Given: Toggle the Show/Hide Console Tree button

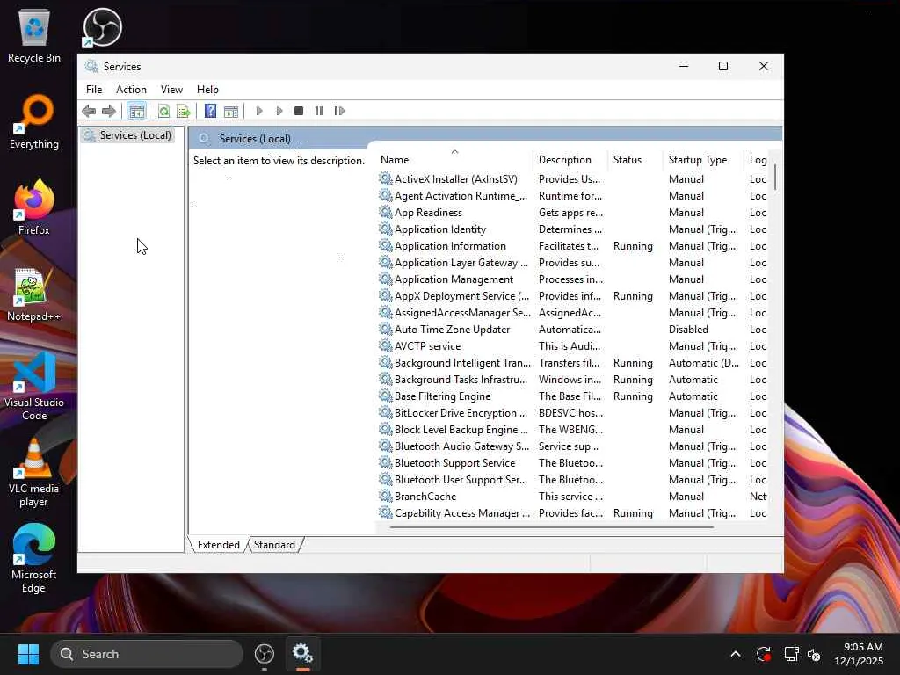Looking at the screenshot, I should click(x=136, y=111).
